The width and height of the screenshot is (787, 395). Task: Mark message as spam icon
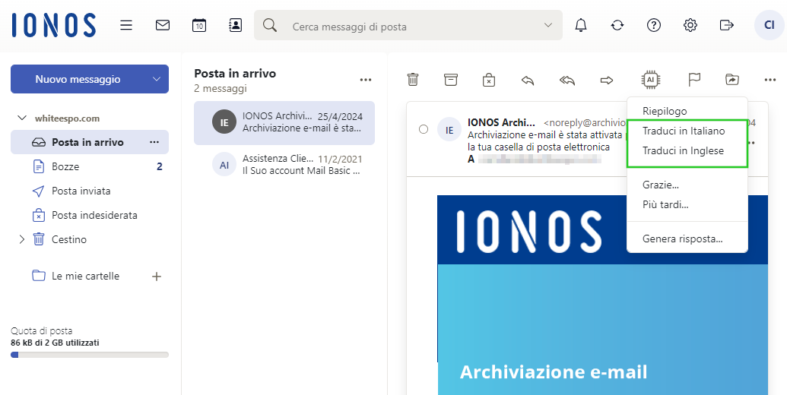pyautogui.click(x=489, y=80)
